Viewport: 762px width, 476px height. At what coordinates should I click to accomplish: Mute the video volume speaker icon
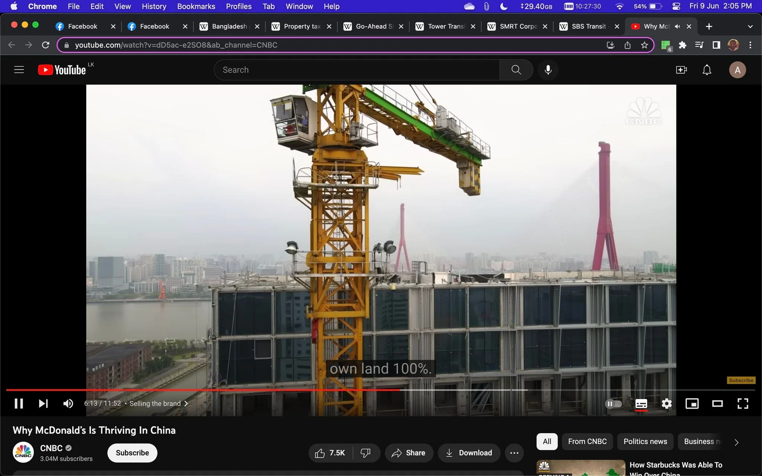68,403
